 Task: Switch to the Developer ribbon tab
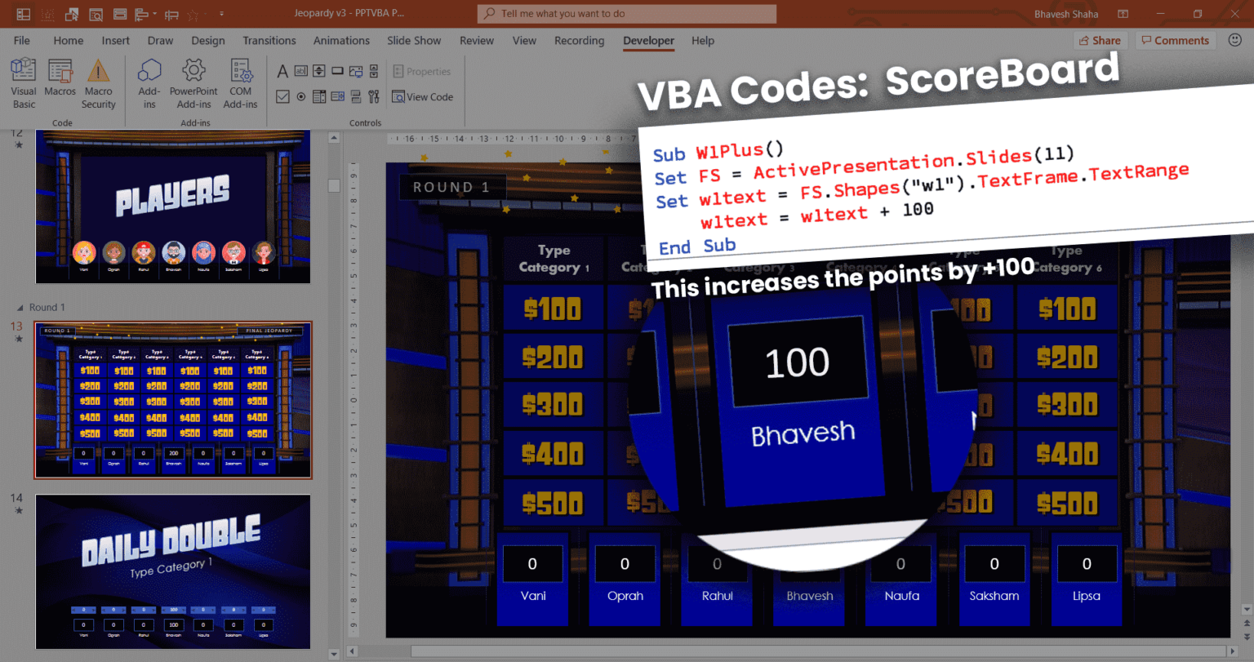648,41
